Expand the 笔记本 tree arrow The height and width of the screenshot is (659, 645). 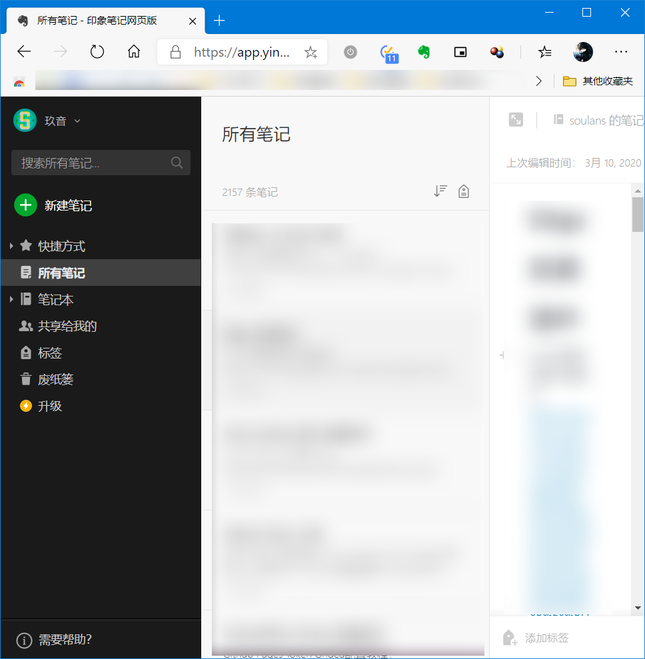(x=11, y=299)
